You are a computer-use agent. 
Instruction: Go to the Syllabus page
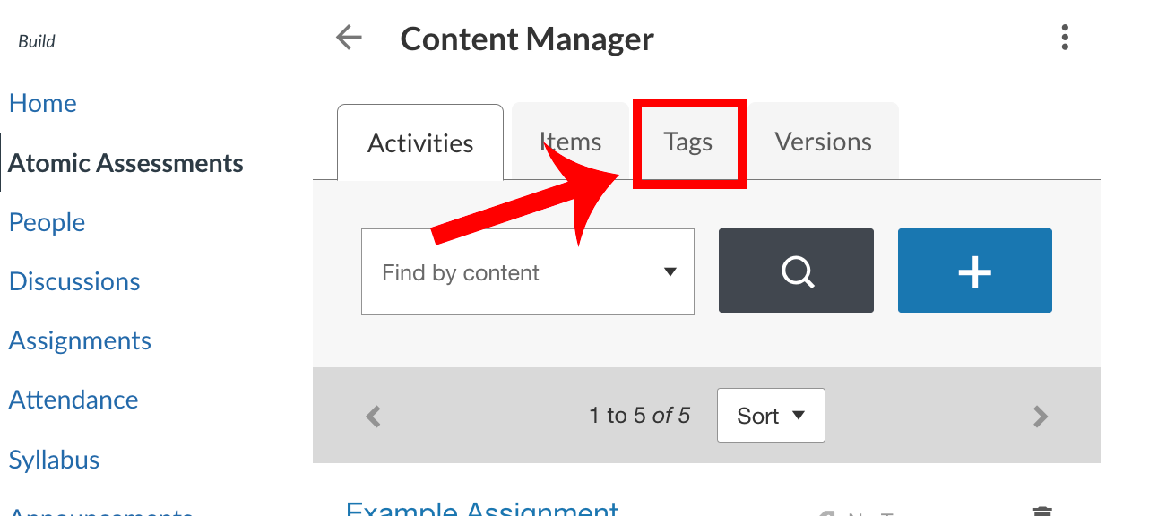(54, 460)
